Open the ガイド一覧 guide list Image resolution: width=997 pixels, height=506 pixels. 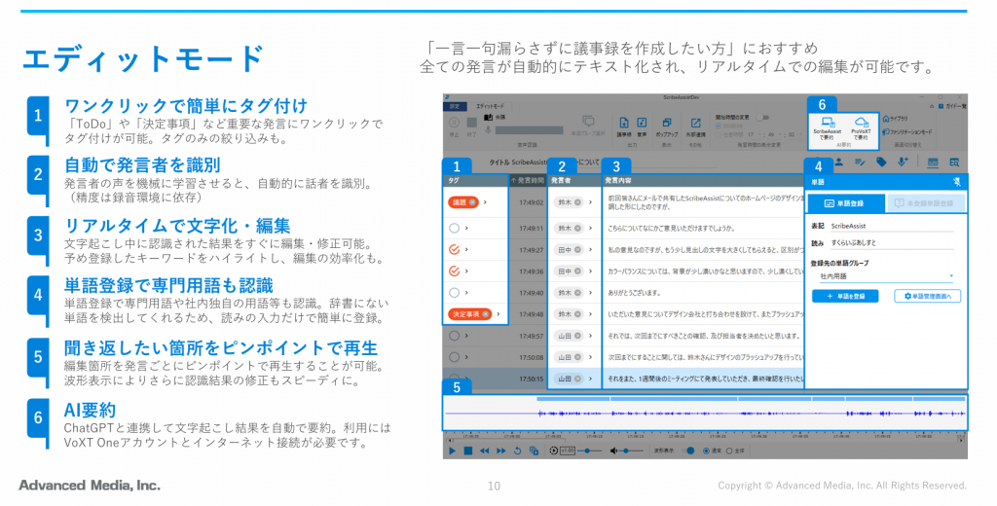[952, 106]
